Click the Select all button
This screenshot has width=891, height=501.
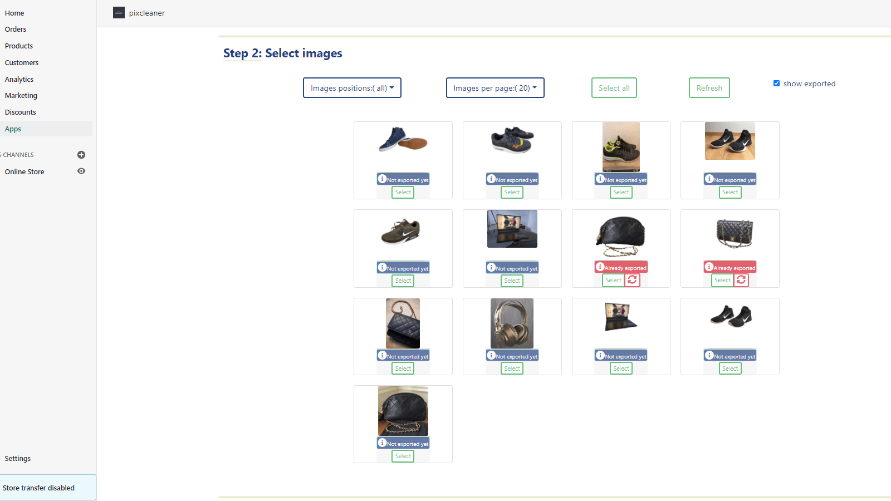(614, 88)
